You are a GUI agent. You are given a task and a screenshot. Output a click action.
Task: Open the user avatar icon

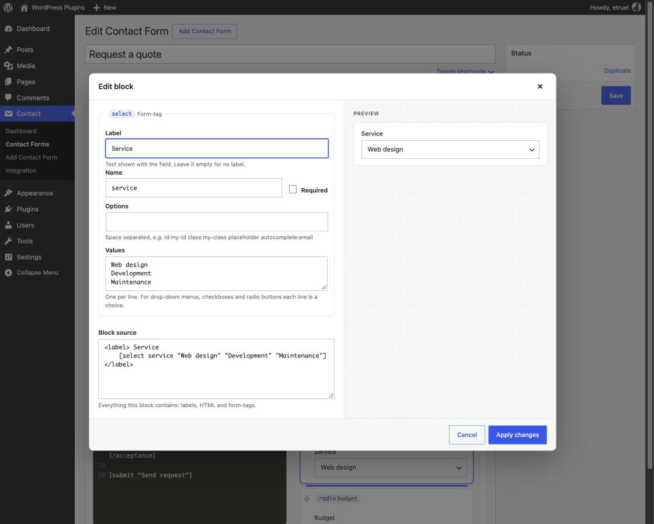click(x=636, y=7)
